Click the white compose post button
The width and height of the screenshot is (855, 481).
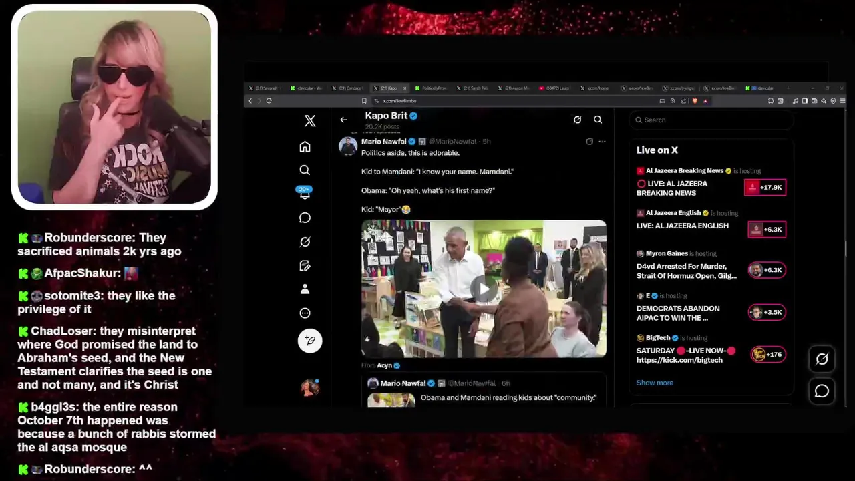(310, 341)
